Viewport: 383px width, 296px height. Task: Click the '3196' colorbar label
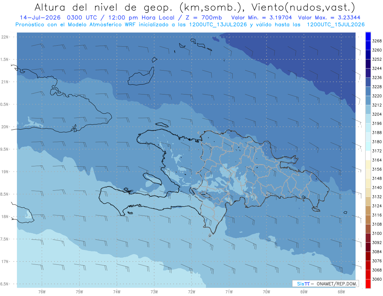click(x=377, y=123)
